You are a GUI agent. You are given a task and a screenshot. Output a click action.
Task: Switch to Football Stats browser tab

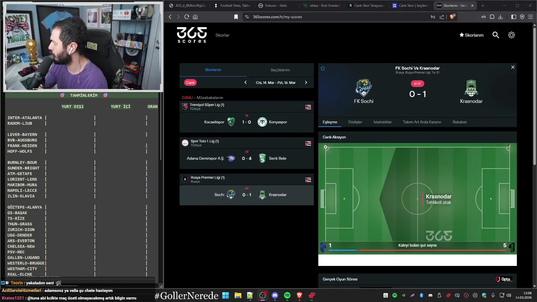[232, 5]
